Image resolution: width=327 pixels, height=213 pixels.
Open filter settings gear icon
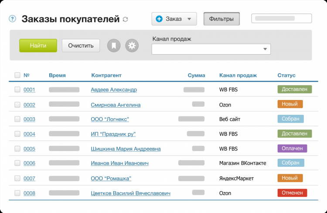(x=132, y=45)
